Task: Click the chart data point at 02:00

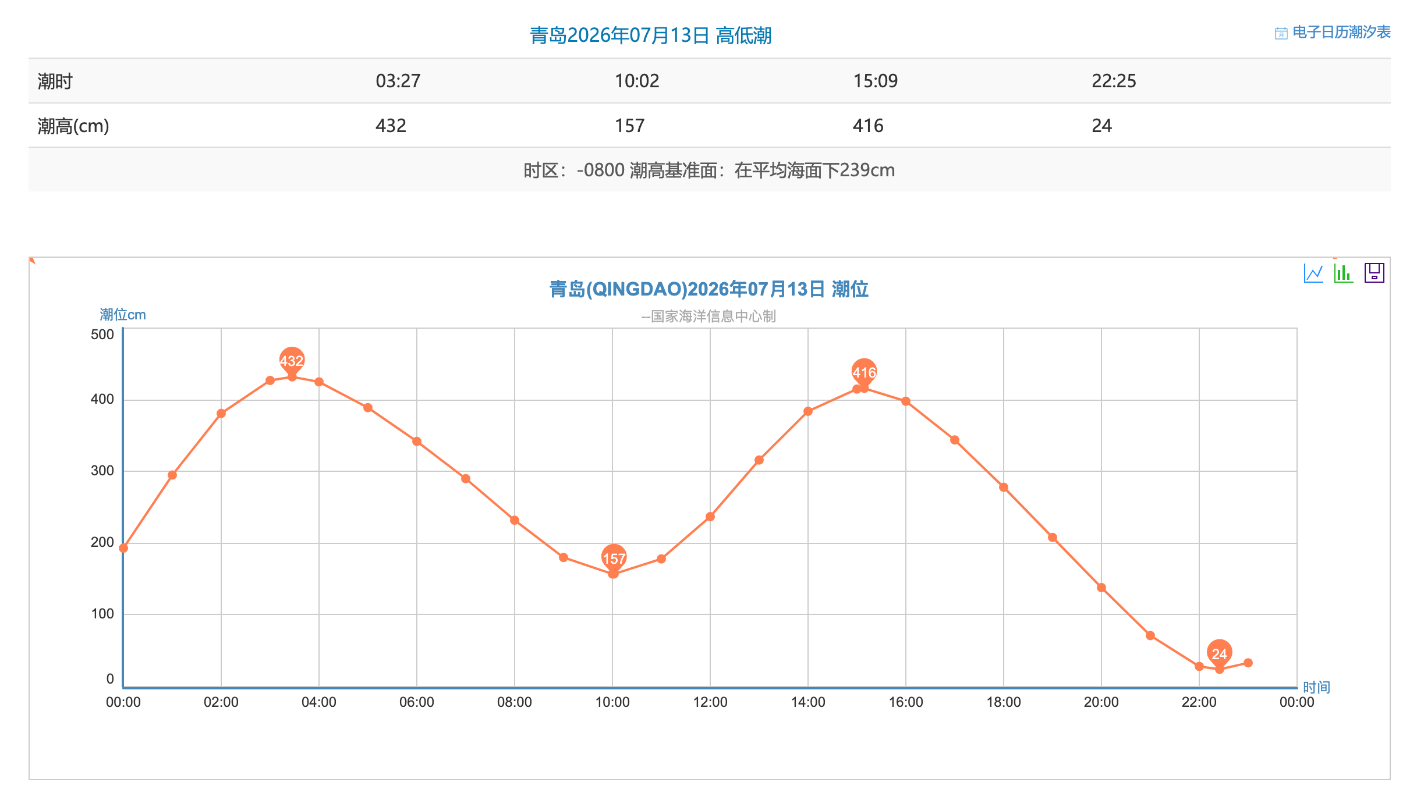Action: [221, 414]
